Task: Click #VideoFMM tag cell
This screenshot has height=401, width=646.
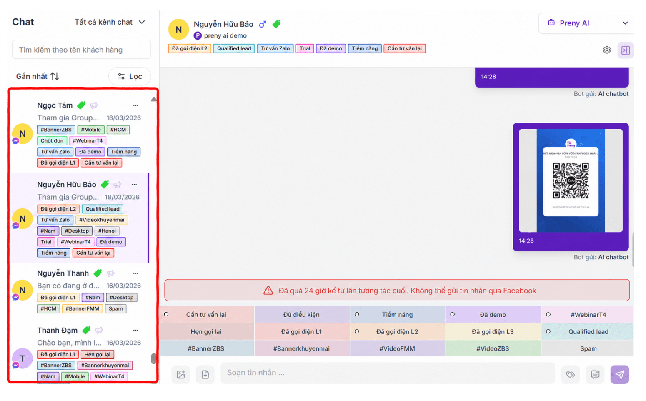Action: [x=398, y=348]
